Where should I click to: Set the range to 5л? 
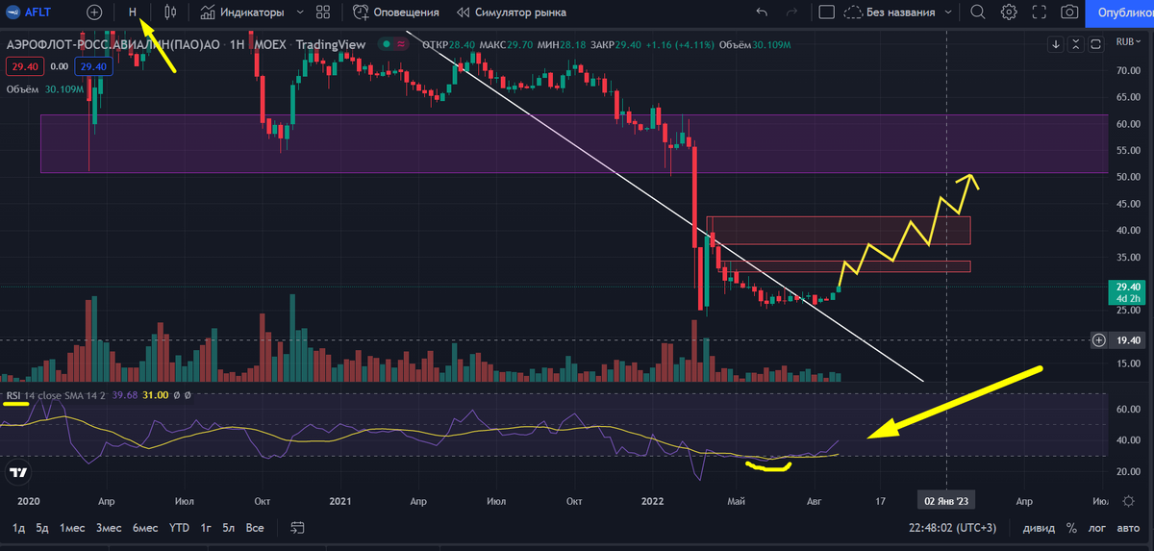pos(229,527)
